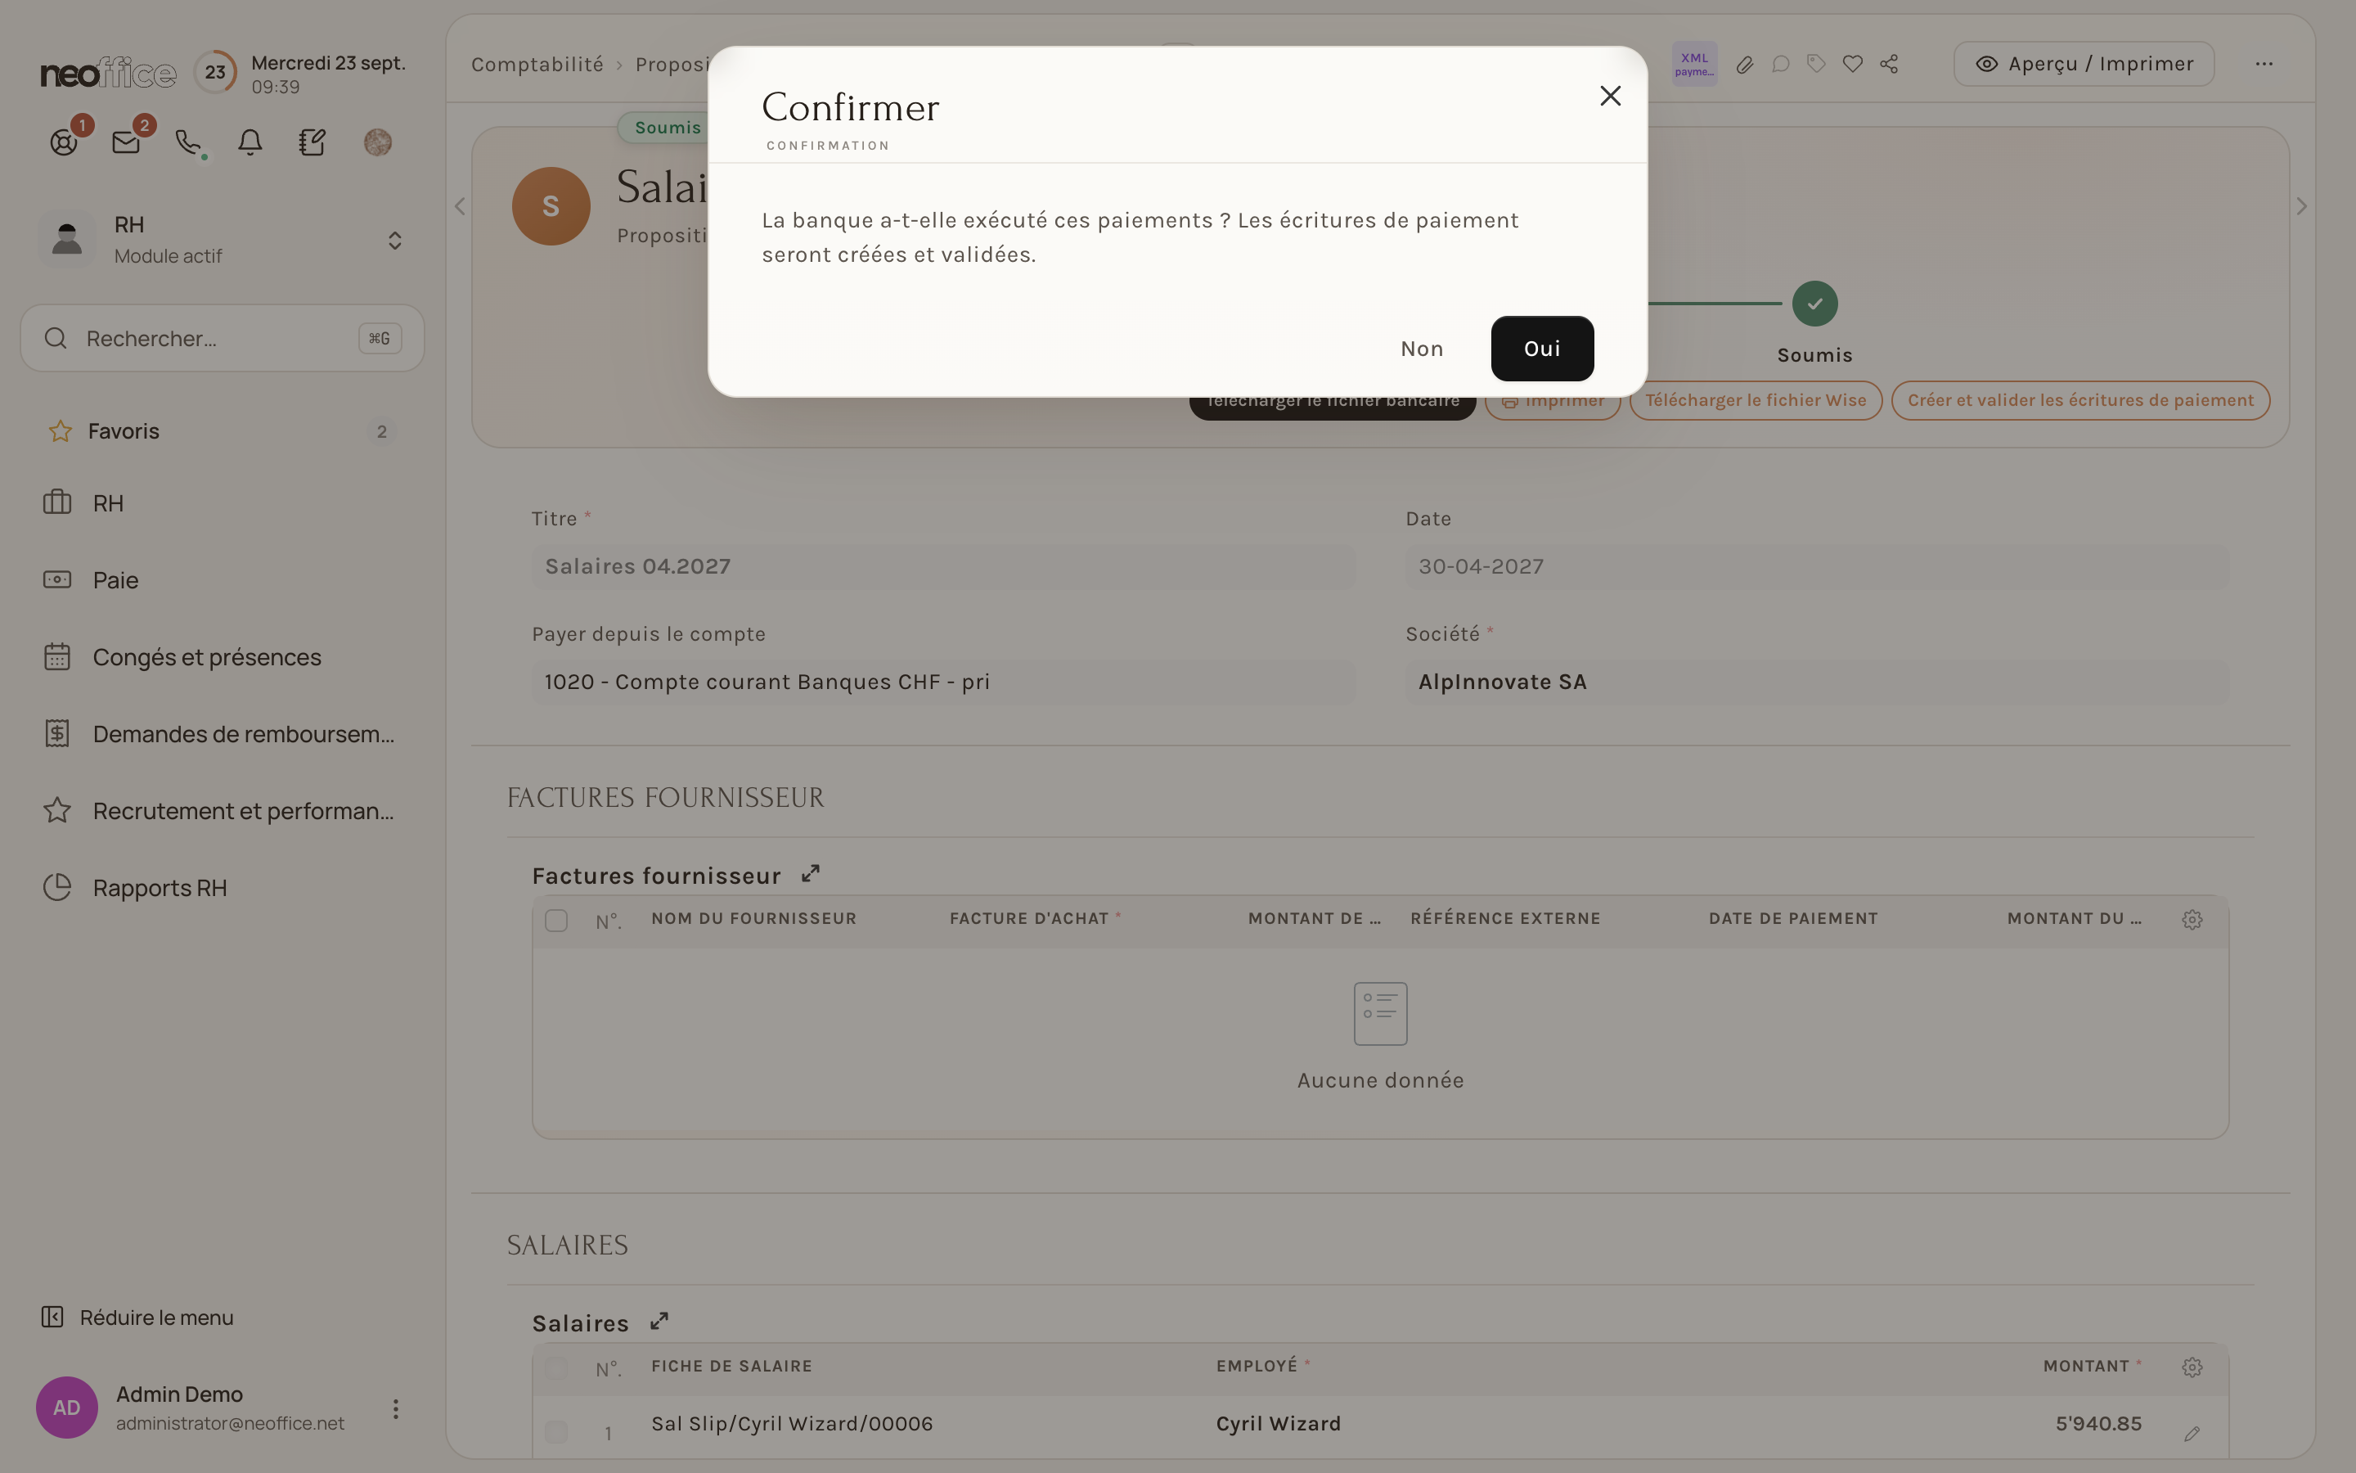
Task: Click the heart like icon
Action: pos(1853,65)
